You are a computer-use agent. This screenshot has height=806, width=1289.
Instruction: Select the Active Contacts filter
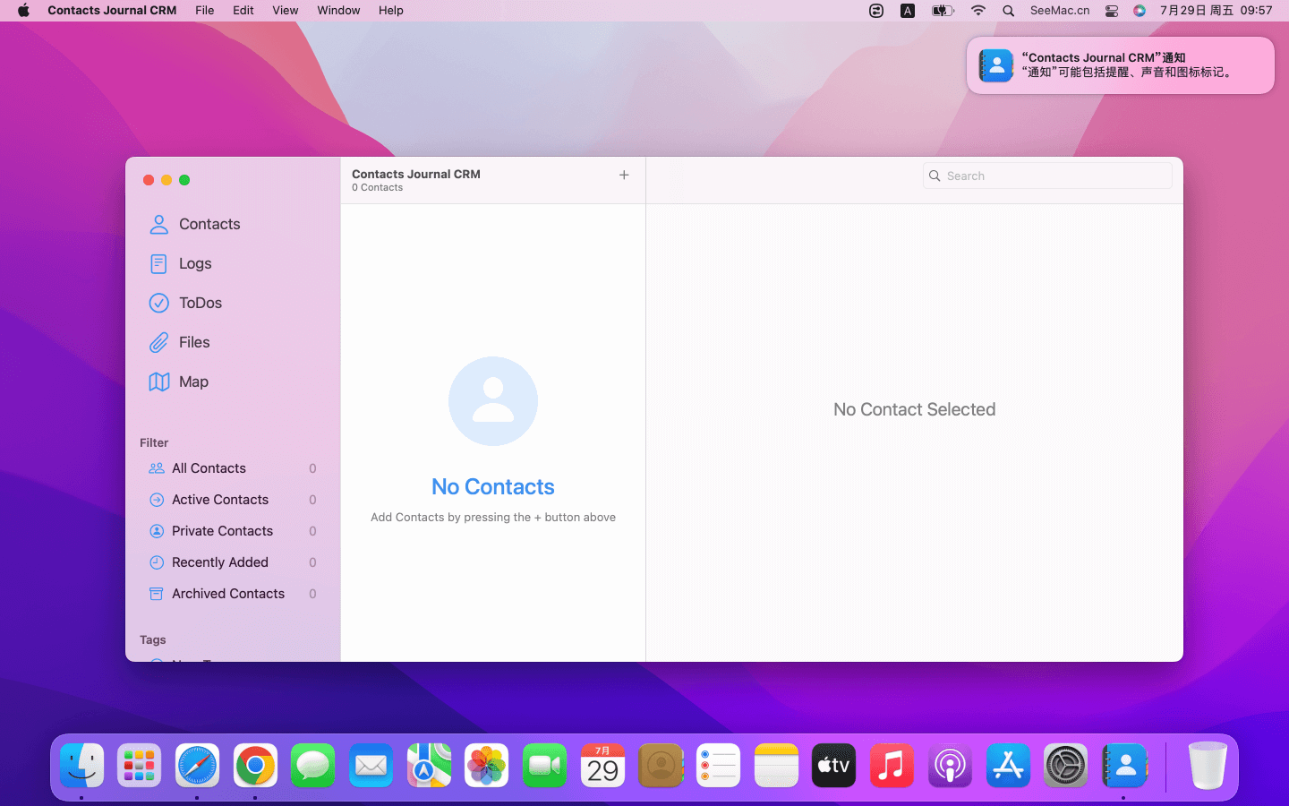click(x=219, y=500)
